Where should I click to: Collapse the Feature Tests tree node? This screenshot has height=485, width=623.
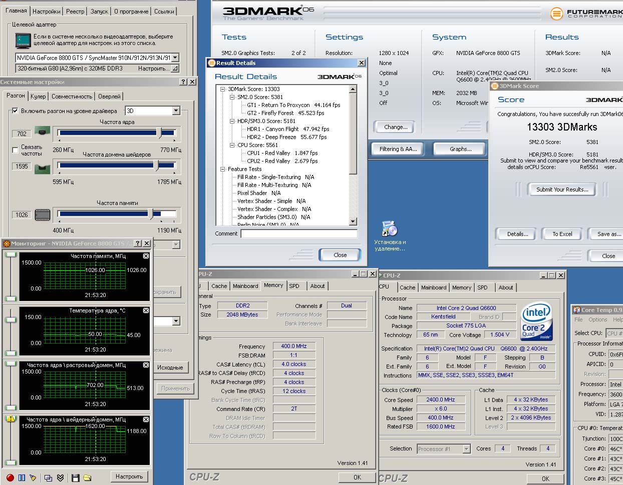point(223,169)
